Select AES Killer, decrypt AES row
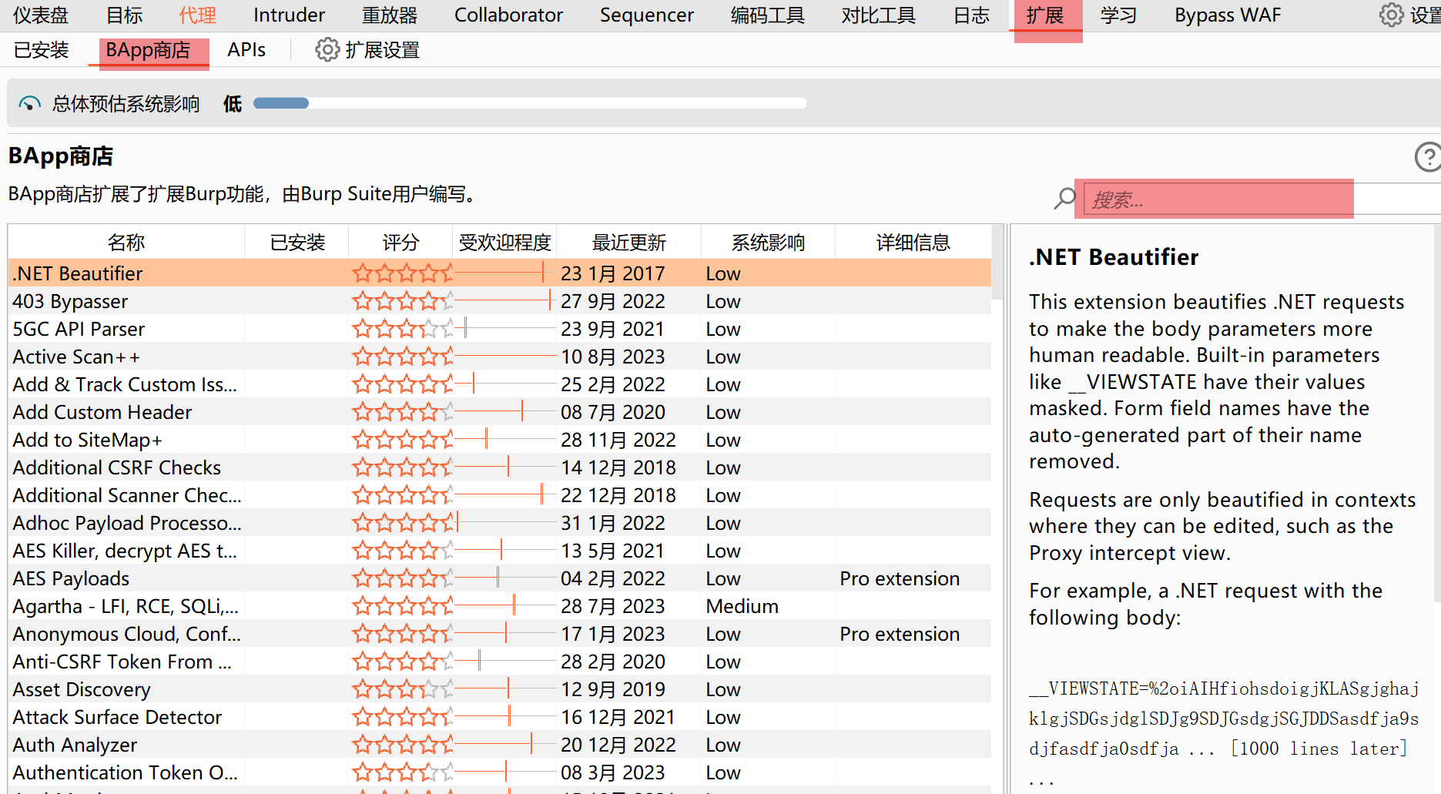Screen dimensions: 1441x794 click(499, 551)
